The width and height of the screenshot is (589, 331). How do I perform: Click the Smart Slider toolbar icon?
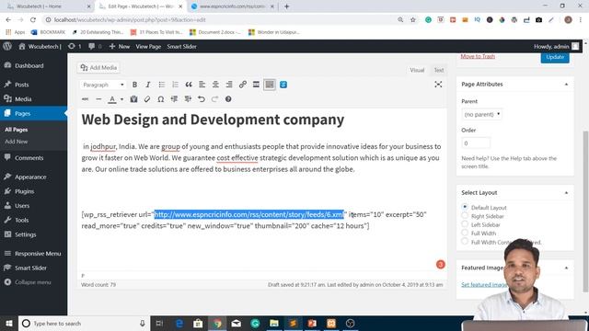click(283, 85)
